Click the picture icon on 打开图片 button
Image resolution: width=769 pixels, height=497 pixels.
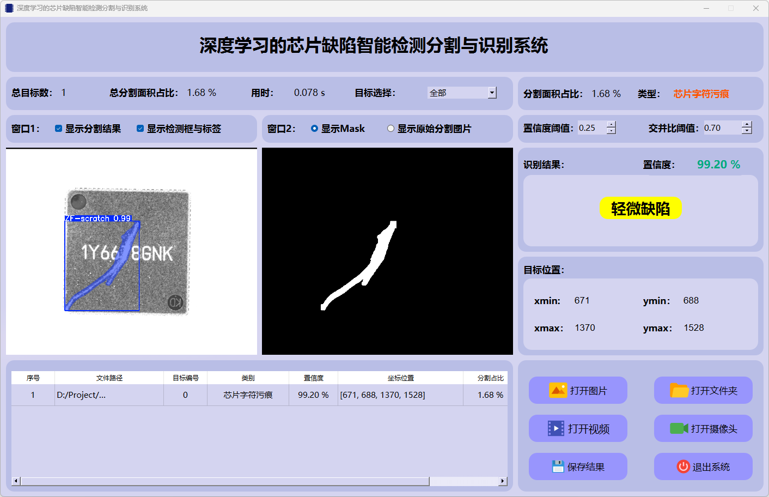[x=558, y=390]
